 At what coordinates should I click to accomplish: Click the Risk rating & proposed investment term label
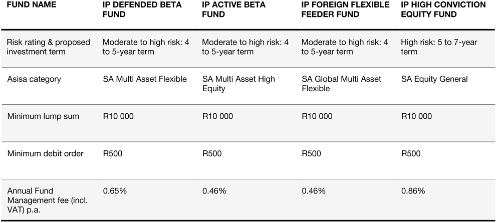pyautogui.click(x=49, y=47)
